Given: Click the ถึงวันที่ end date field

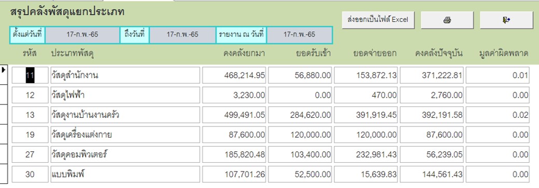Looking at the screenshot, I should (x=182, y=35).
